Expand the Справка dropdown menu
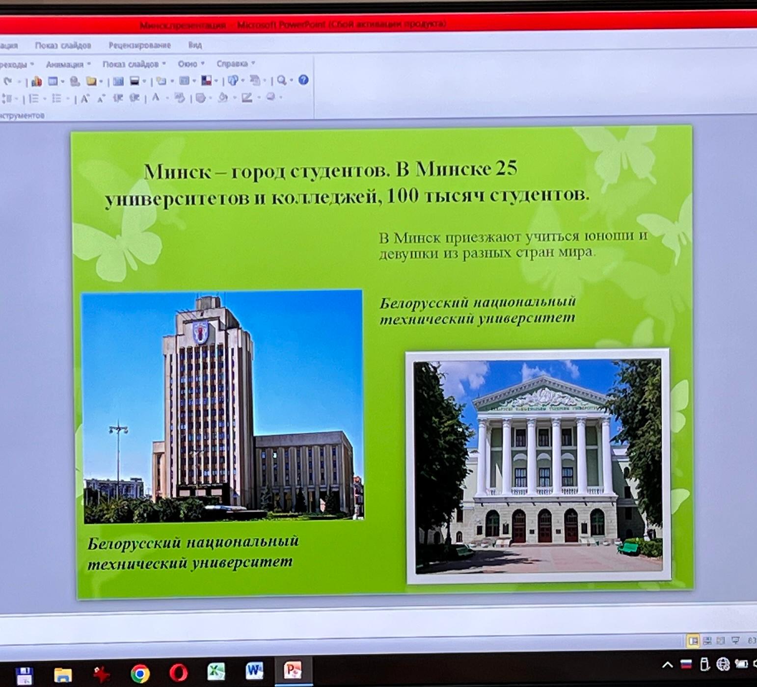This screenshot has width=757, height=687. (232, 64)
